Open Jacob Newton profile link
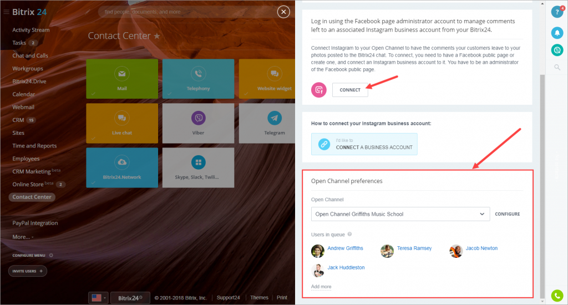This screenshot has width=568, height=305. coord(481,248)
